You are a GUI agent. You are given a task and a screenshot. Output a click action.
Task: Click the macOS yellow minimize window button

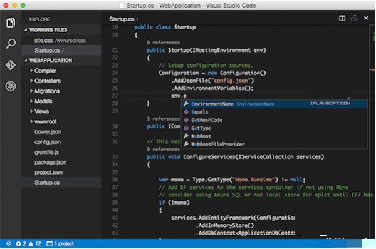point(14,5)
